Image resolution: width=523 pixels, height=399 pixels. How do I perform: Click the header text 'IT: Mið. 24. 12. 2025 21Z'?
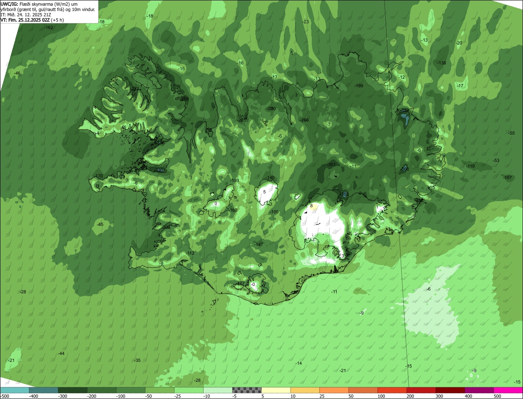(x=26, y=15)
